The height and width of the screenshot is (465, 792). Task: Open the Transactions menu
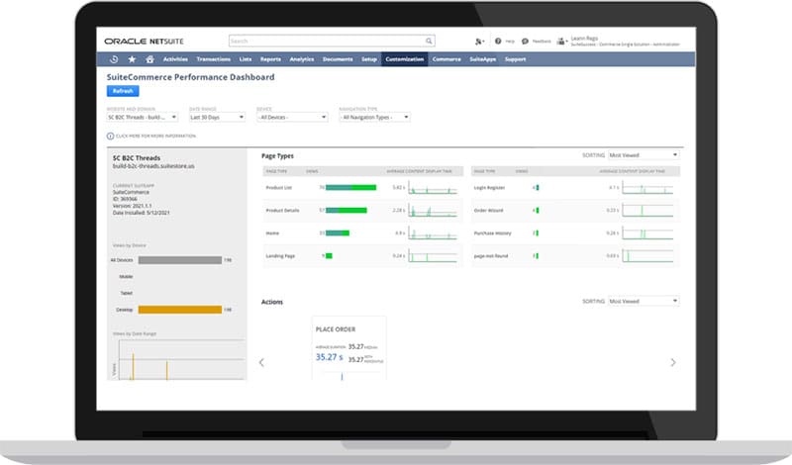click(x=213, y=59)
